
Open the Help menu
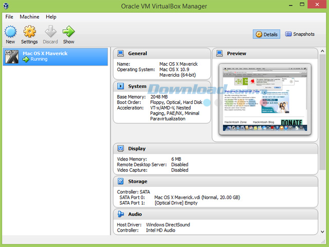click(x=51, y=17)
